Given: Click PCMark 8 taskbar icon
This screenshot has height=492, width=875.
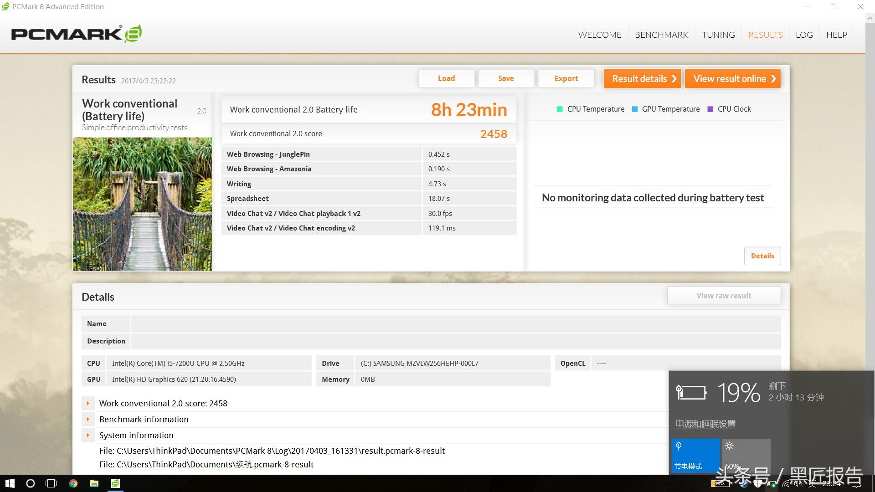Looking at the screenshot, I should [x=115, y=483].
